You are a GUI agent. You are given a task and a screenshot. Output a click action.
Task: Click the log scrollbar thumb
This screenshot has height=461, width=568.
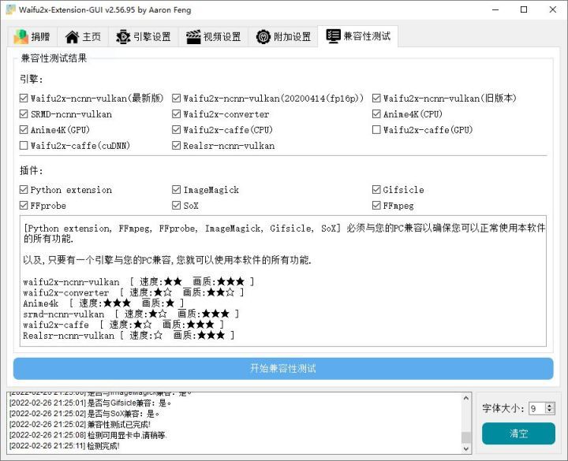click(x=466, y=437)
